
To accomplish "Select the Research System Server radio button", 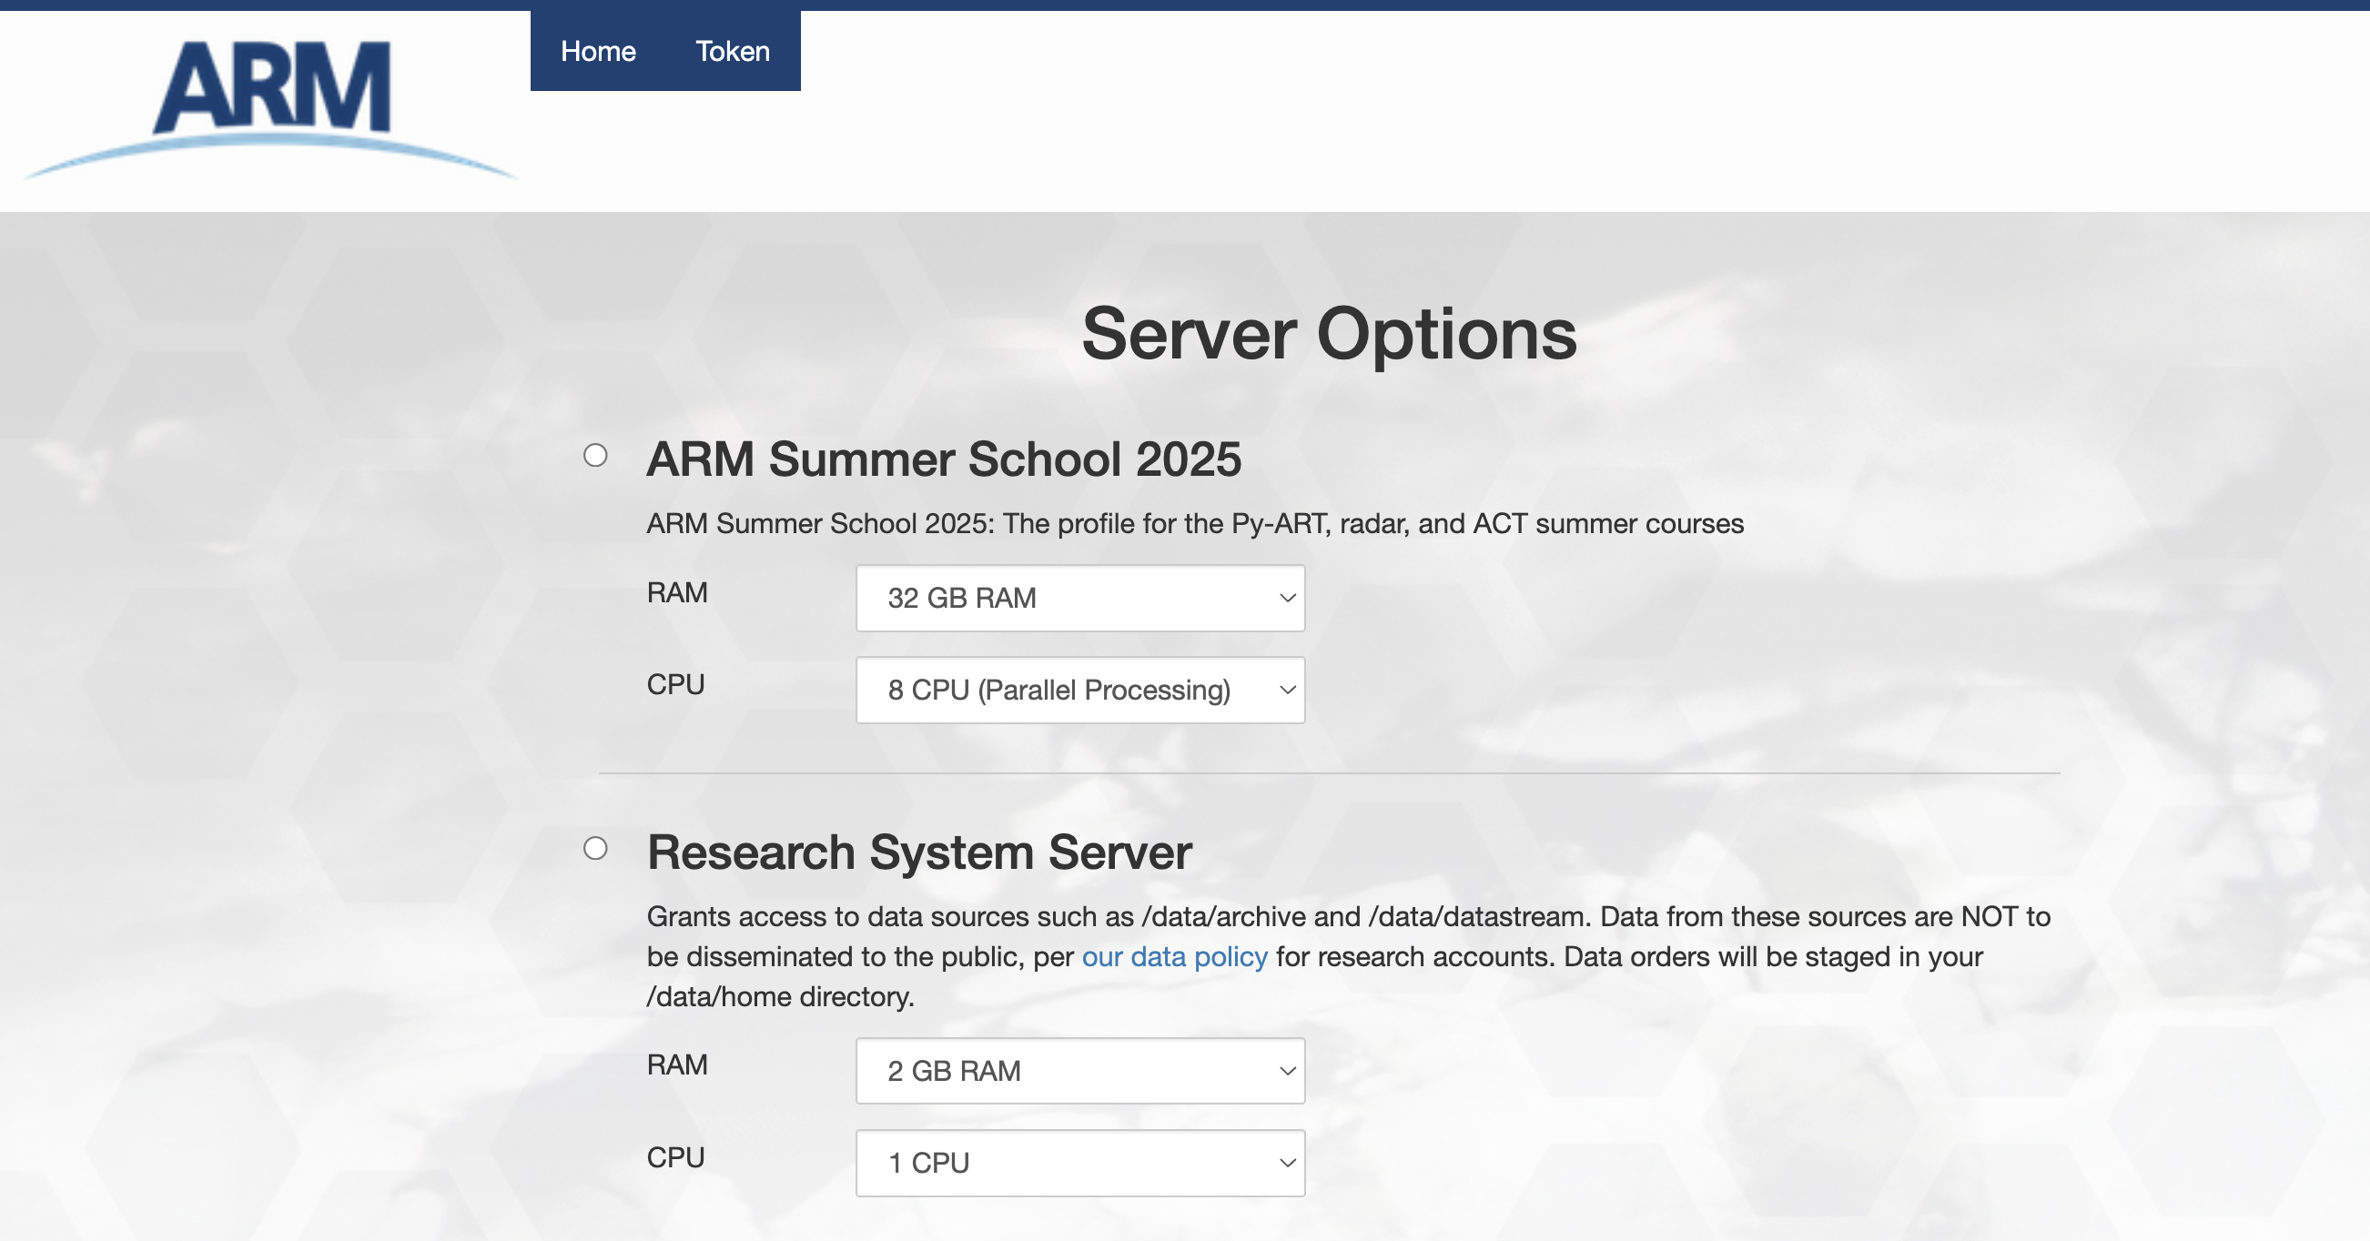I will pos(595,848).
